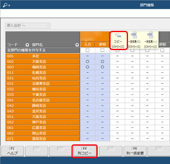Select the 043 金沢支店 department row
170x164 pixels.
43,111
